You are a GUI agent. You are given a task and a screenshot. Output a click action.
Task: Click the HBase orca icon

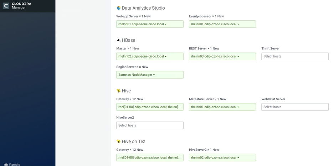[x=119, y=40]
